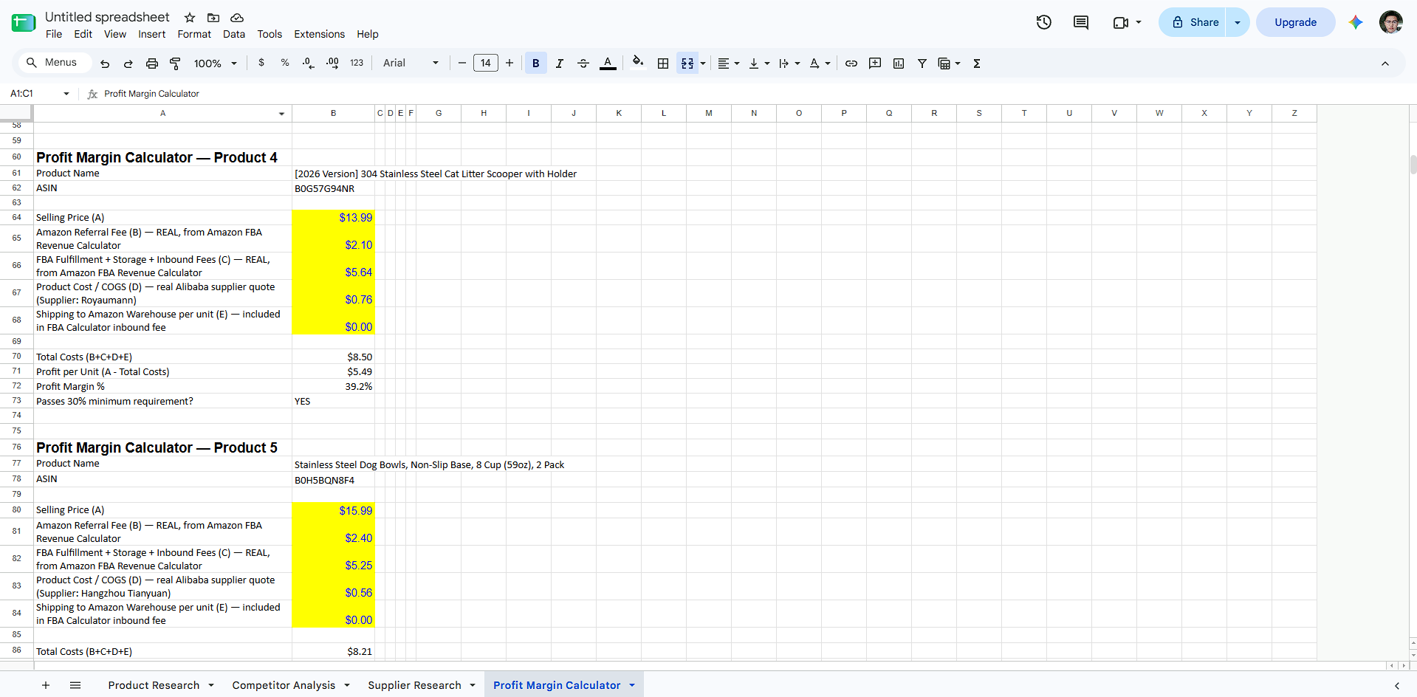This screenshot has width=1417, height=697.
Task: Toggle strikethrough formatting
Action: [583, 63]
